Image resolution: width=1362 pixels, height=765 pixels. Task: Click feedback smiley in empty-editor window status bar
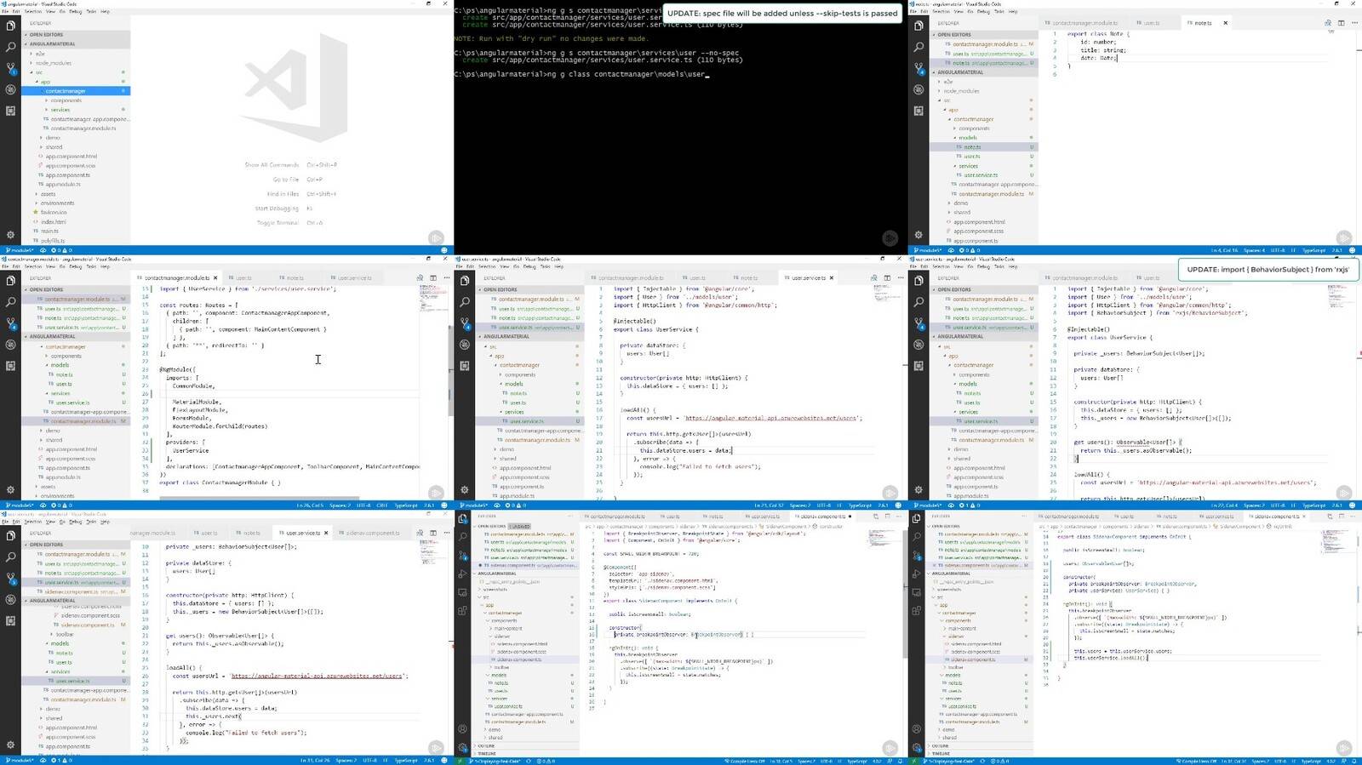tap(444, 250)
